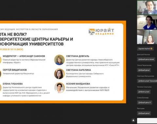Click Светлана Довгаль's speaker photo
The width and height of the screenshot is (157, 124).
click(x=60, y=60)
